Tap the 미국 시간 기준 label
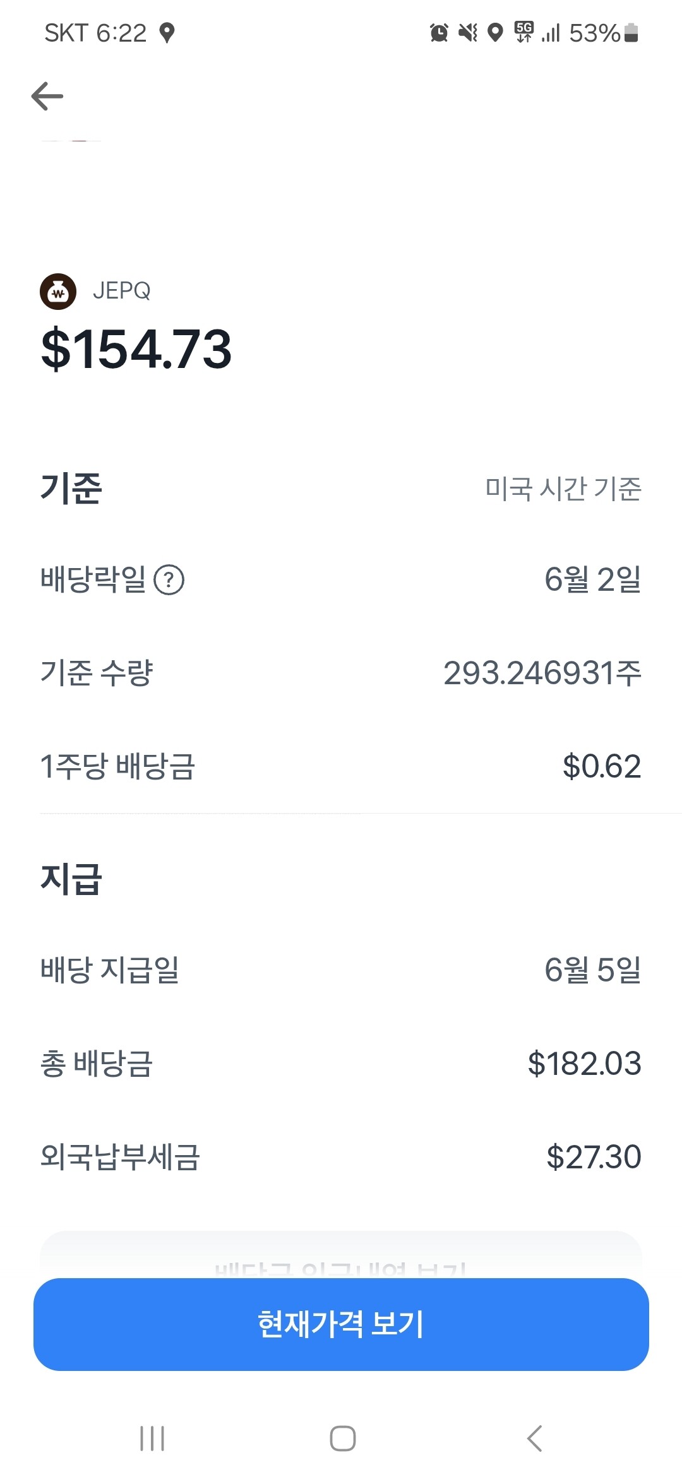Image resolution: width=682 pixels, height=1477 pixels. click(563, 489)
